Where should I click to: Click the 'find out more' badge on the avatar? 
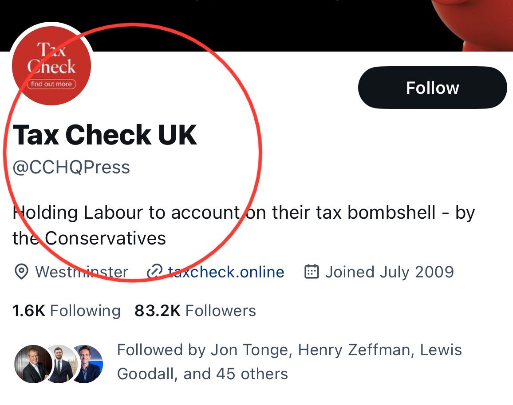51,84
